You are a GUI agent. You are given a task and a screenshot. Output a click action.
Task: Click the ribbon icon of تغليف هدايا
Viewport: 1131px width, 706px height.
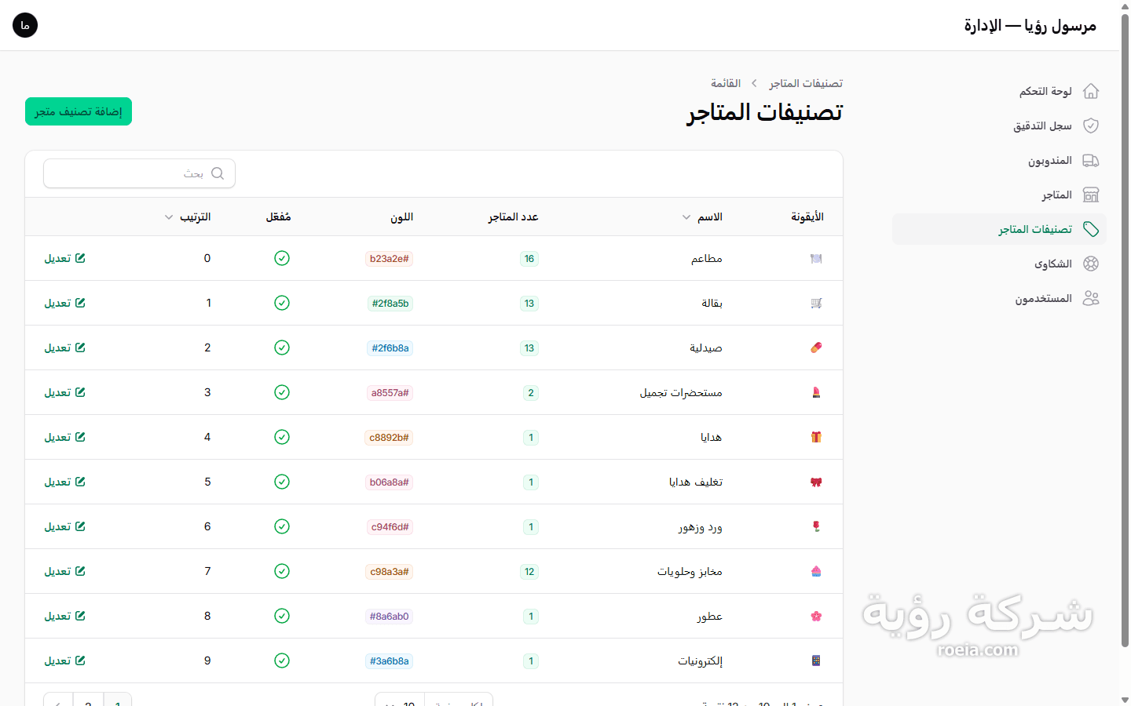coord(816,482)
